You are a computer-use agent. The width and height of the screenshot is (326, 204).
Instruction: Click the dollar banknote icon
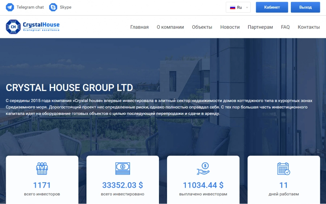pos(123,168)
